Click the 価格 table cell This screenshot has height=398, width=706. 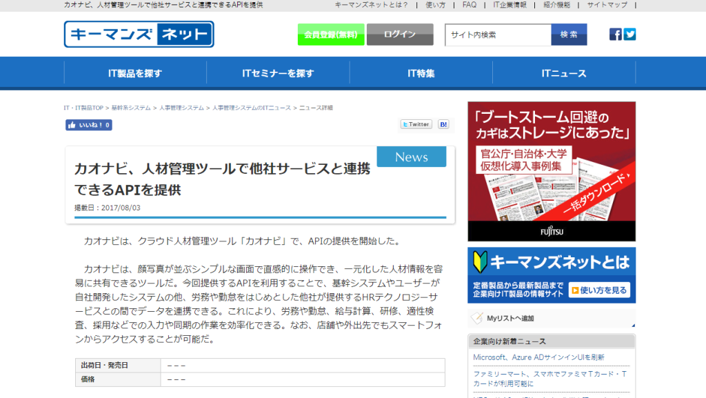point(118,379)
